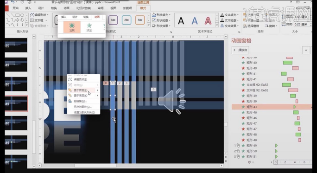Open the help question mark icon
The image size is (317, 173).
point(291,2)
